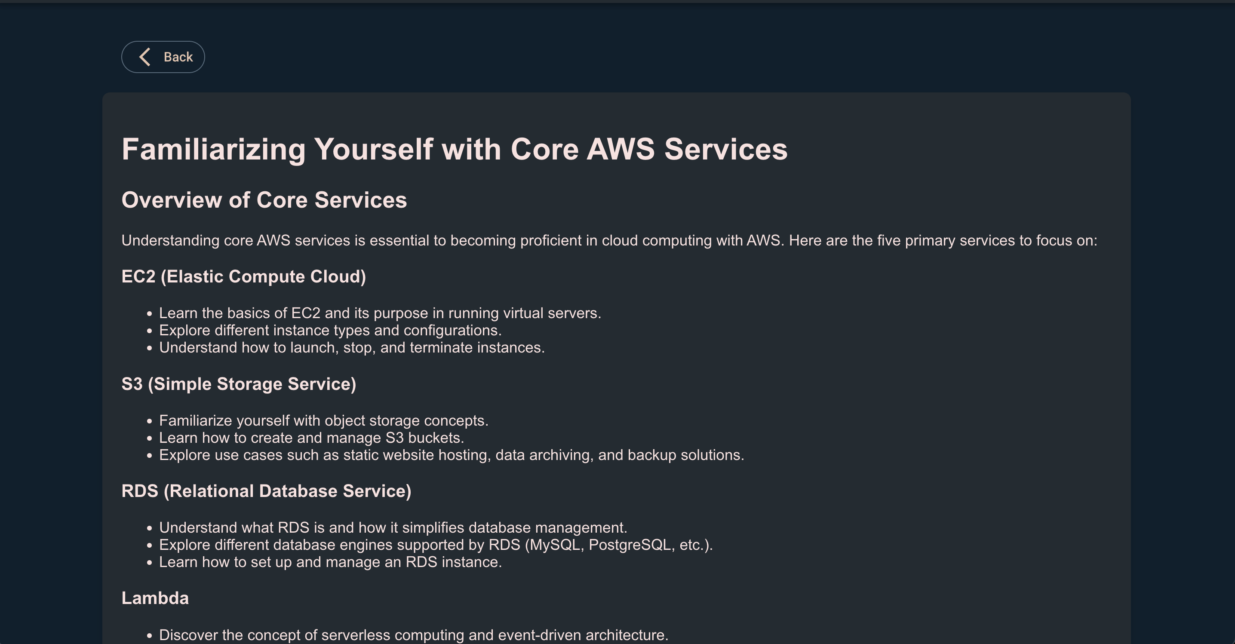The height and width of the screenshot is (644, 1235).
Task: Click the bullet on RDS simplifying database management
Action: pos(393,527)
